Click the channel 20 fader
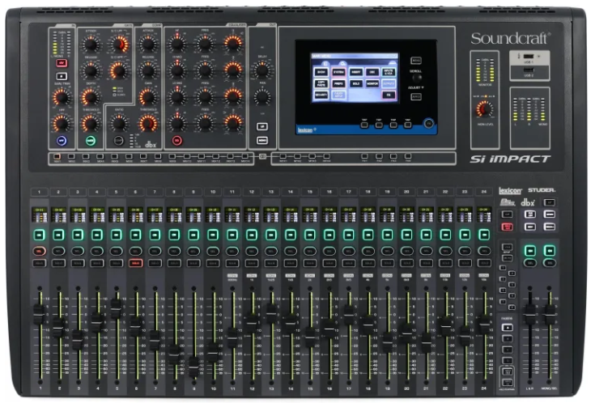 pos(407,333)
